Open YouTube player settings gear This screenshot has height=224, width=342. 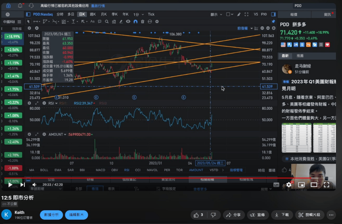(x=289, y=185)
